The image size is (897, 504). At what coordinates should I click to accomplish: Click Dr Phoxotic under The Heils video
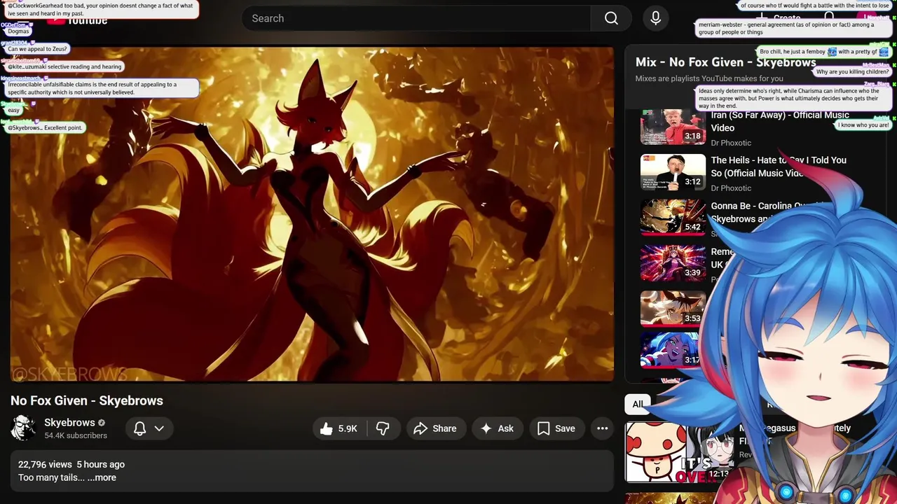tap(731, 188)
